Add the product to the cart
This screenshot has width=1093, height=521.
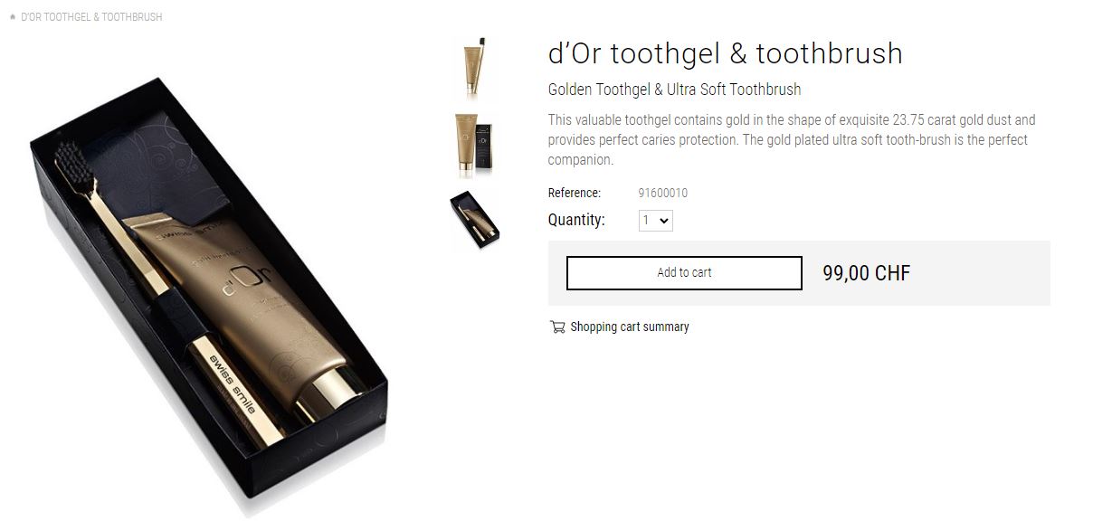click(684, 273)
